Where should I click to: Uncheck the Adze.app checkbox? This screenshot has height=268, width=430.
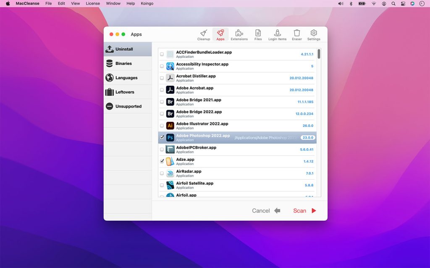162,161
